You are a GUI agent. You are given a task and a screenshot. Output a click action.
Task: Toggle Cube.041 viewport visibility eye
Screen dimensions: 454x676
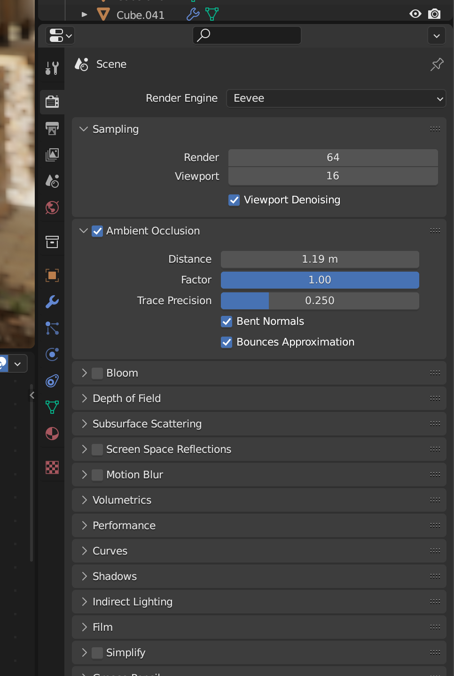pos(415,14)
